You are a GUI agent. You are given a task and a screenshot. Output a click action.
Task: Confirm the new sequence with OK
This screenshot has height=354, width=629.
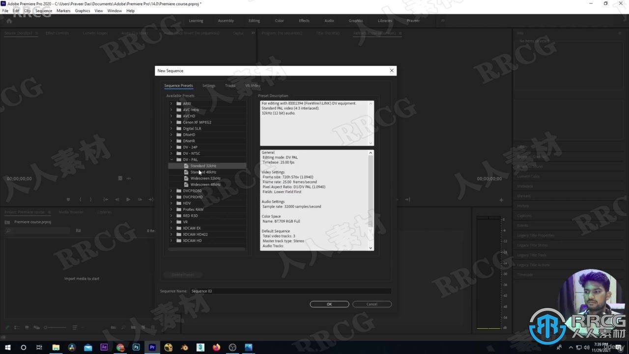(329, 304)
